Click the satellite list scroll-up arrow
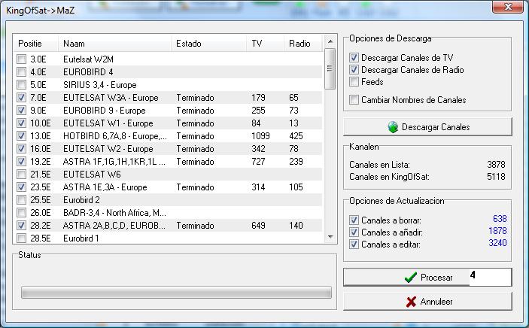529x328 pixels. pos(330,41)
